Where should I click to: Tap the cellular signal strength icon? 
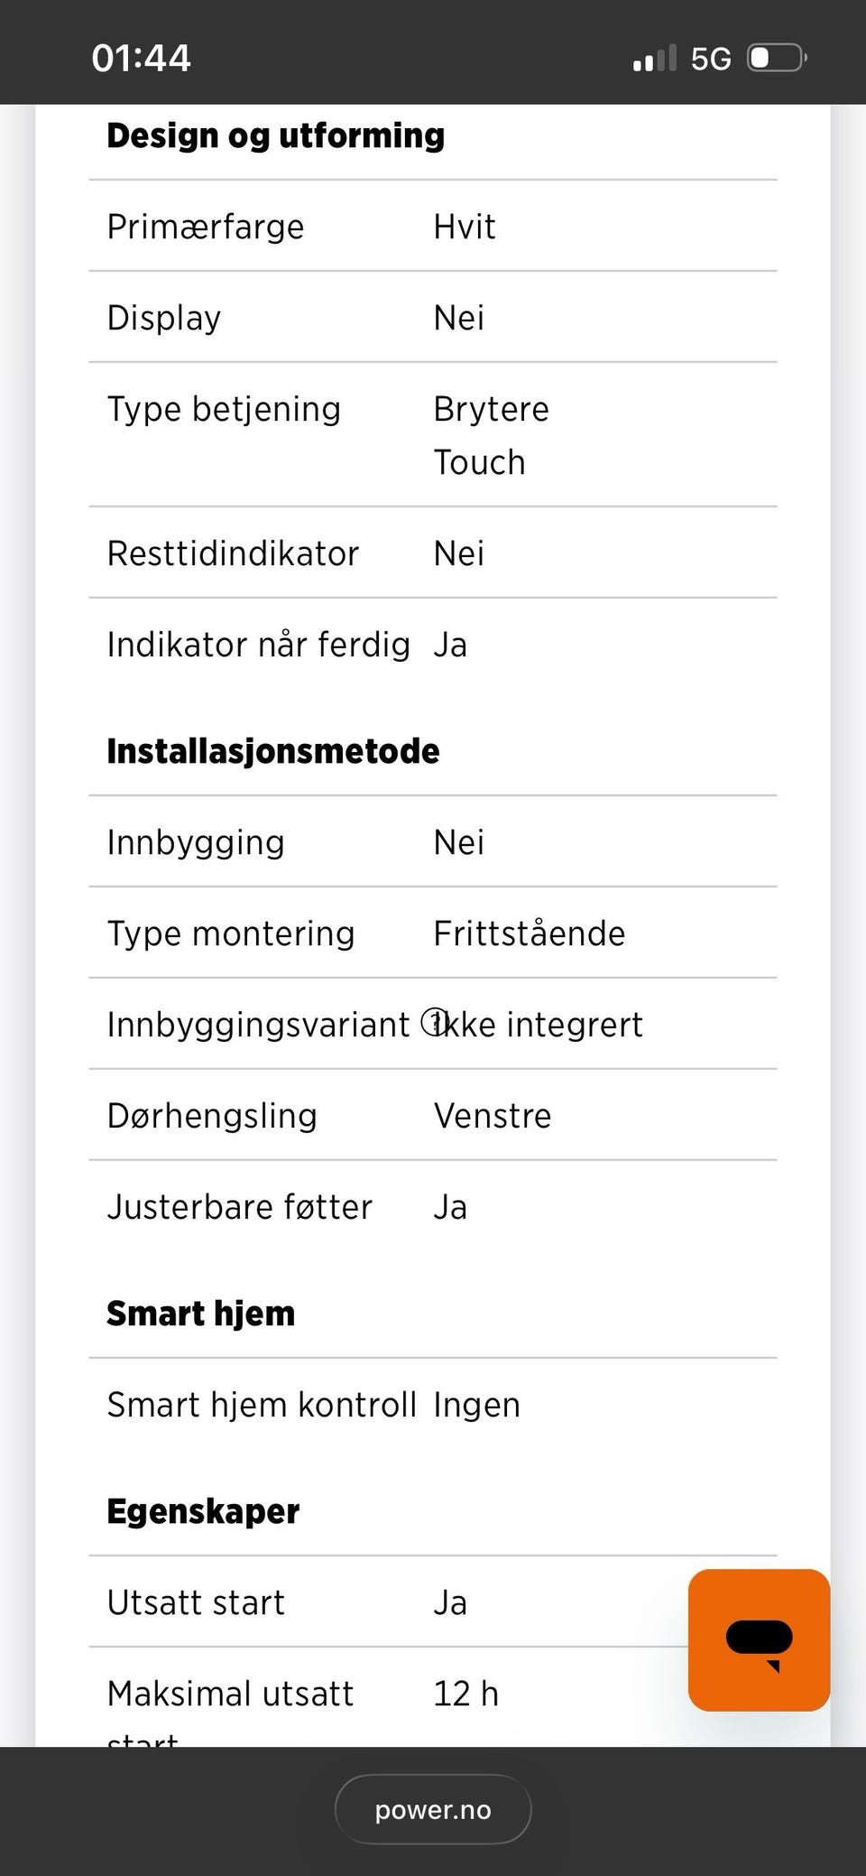tap(655, 59)
